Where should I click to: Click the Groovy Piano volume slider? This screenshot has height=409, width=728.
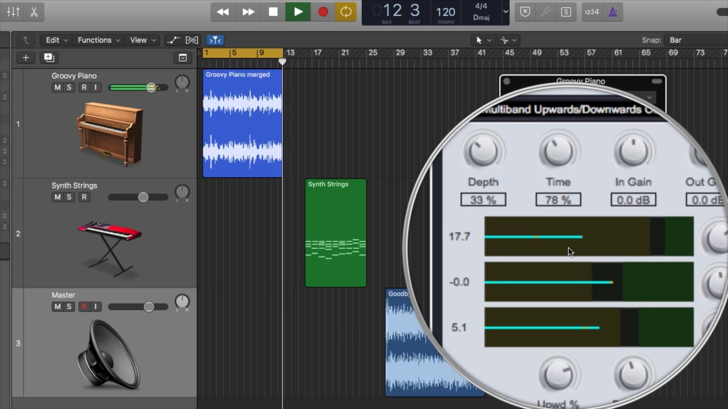[x=138, y=87]
